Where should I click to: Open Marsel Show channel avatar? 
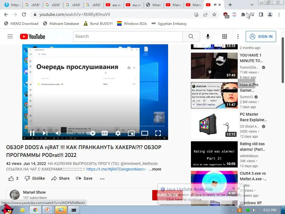coord(15,195)
